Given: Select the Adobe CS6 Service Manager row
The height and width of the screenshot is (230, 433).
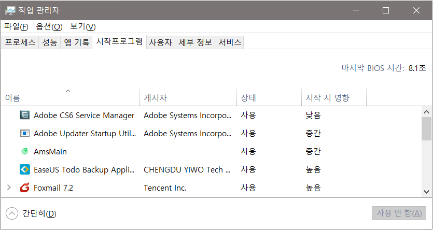Looking at the screenshot, I should [x=211, y=115].
